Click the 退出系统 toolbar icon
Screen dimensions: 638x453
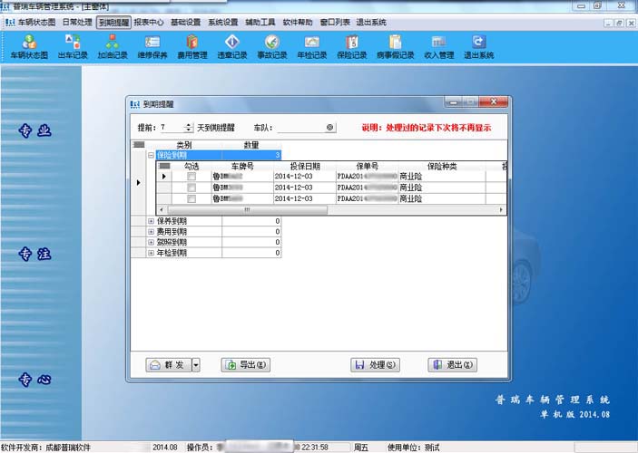[479, 47]
